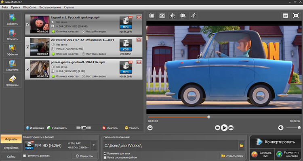Screen dimensions: 303x161
Task: Open the Обрезать trim tool
Action: coord(12,35)
